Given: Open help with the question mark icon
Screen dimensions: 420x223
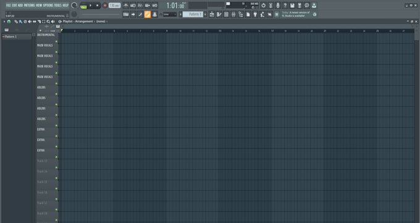Looking at the screenshot, I should [x=285, y=6].
